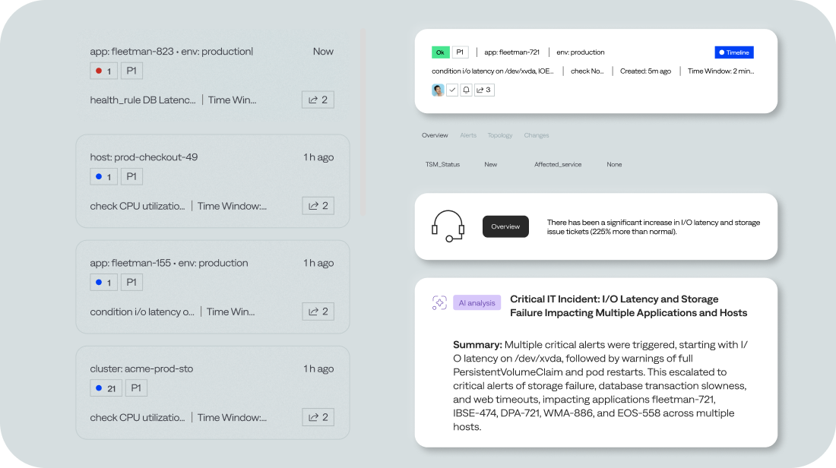Click the headset support icon
836x468 pixels.
pyautogui.click(x=448, y=226)
